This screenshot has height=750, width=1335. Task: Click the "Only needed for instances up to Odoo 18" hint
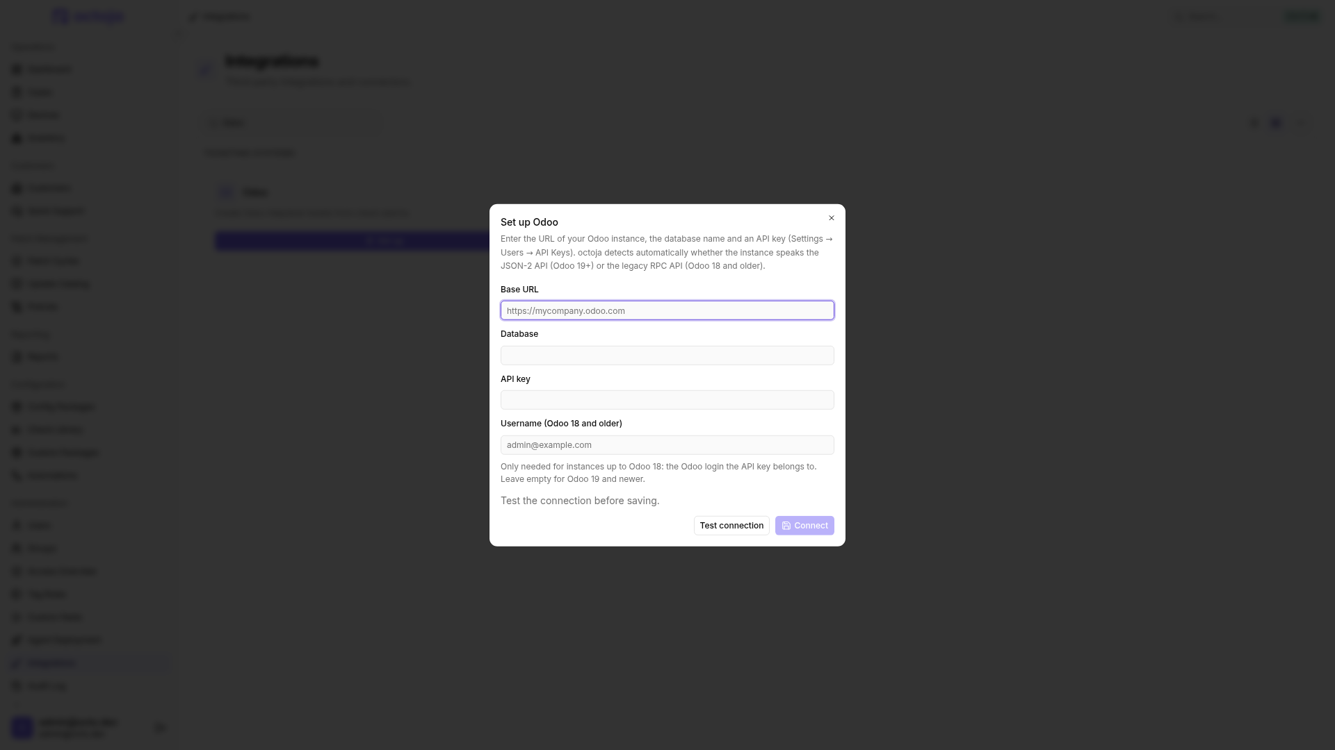pos(658,473)
